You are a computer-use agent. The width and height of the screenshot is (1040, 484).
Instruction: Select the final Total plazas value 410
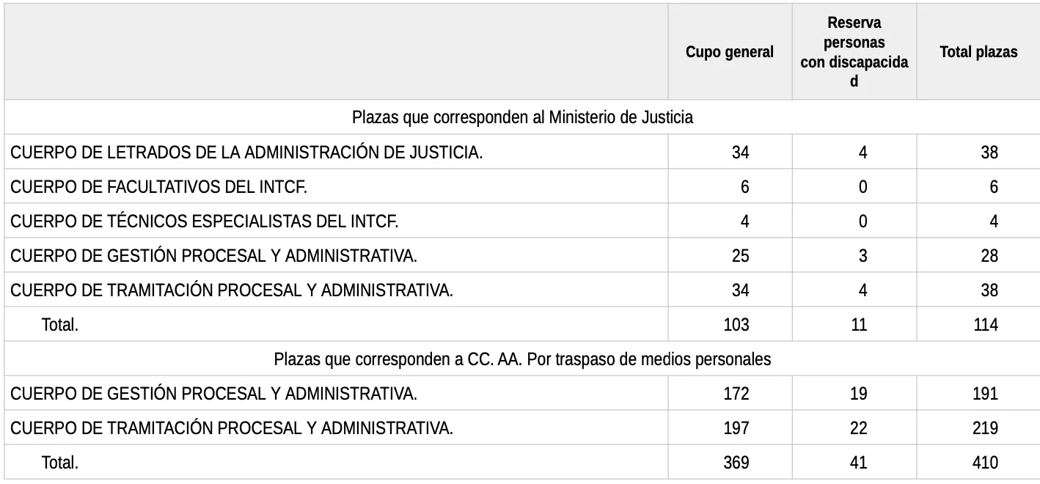coord(985,463)
